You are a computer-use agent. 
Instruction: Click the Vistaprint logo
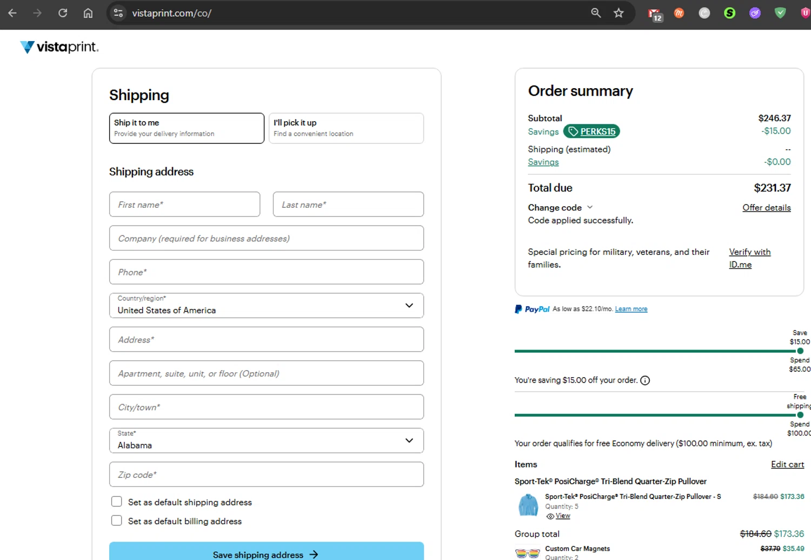tap(59, 47)
